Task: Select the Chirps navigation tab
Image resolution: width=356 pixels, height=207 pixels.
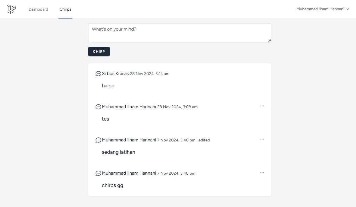Action: tap(65, 9)
